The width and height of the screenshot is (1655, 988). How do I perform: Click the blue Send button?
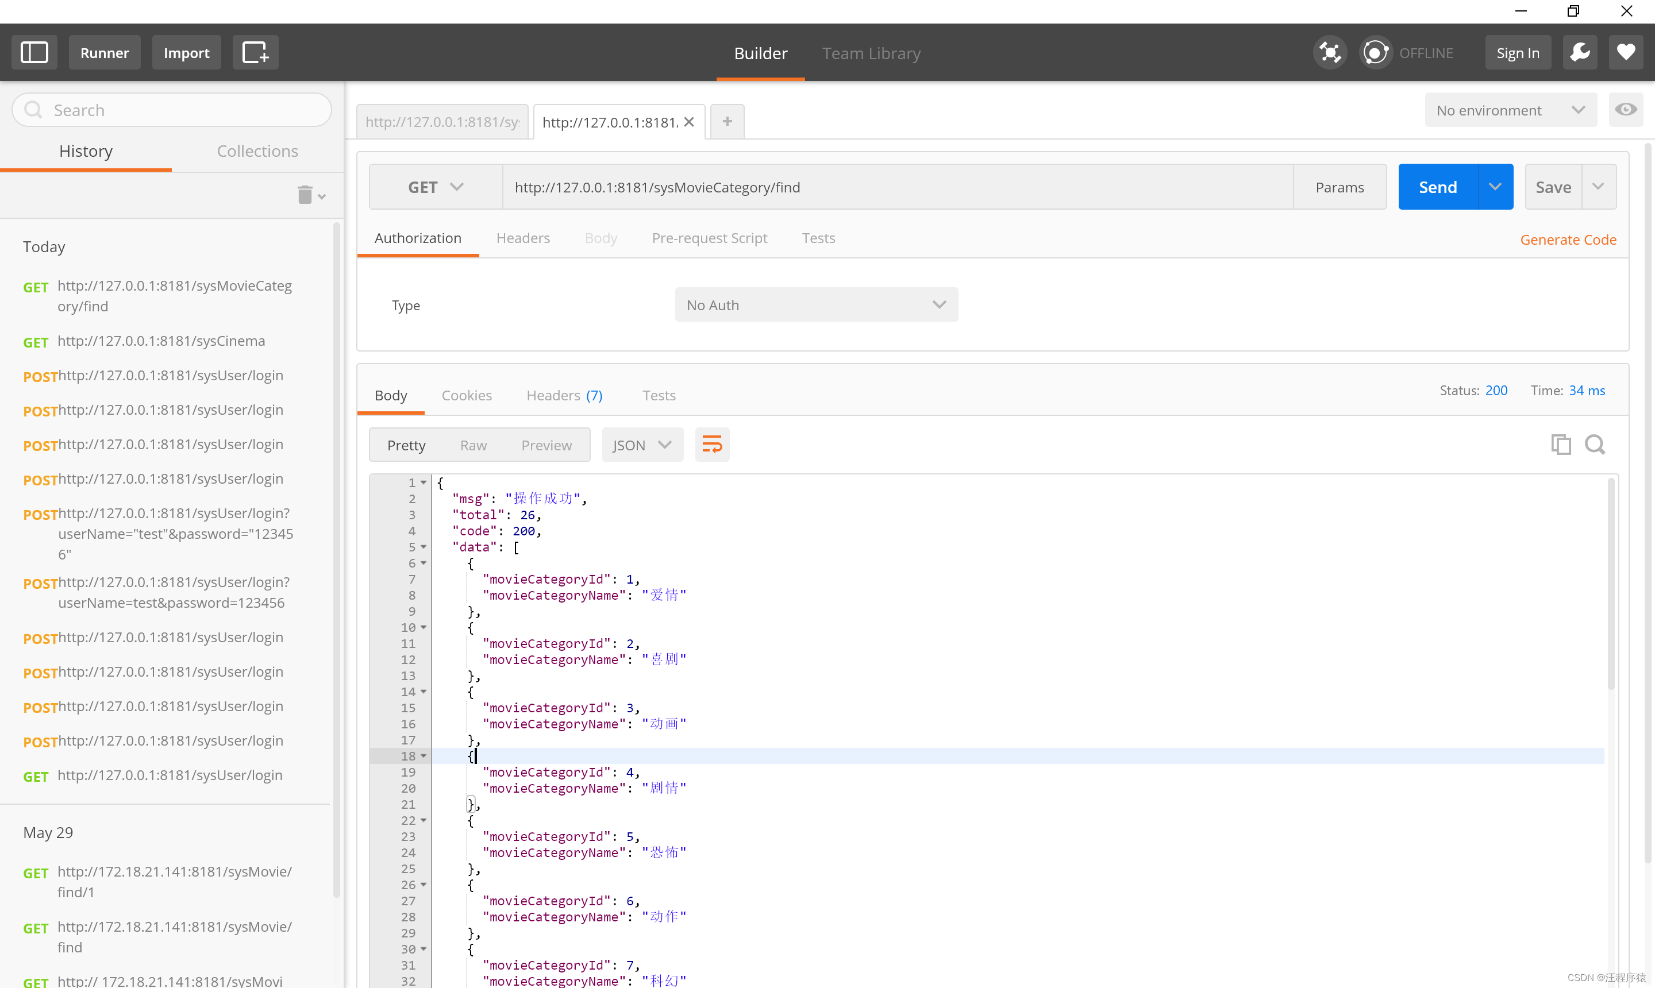(x=1437, y=187)
